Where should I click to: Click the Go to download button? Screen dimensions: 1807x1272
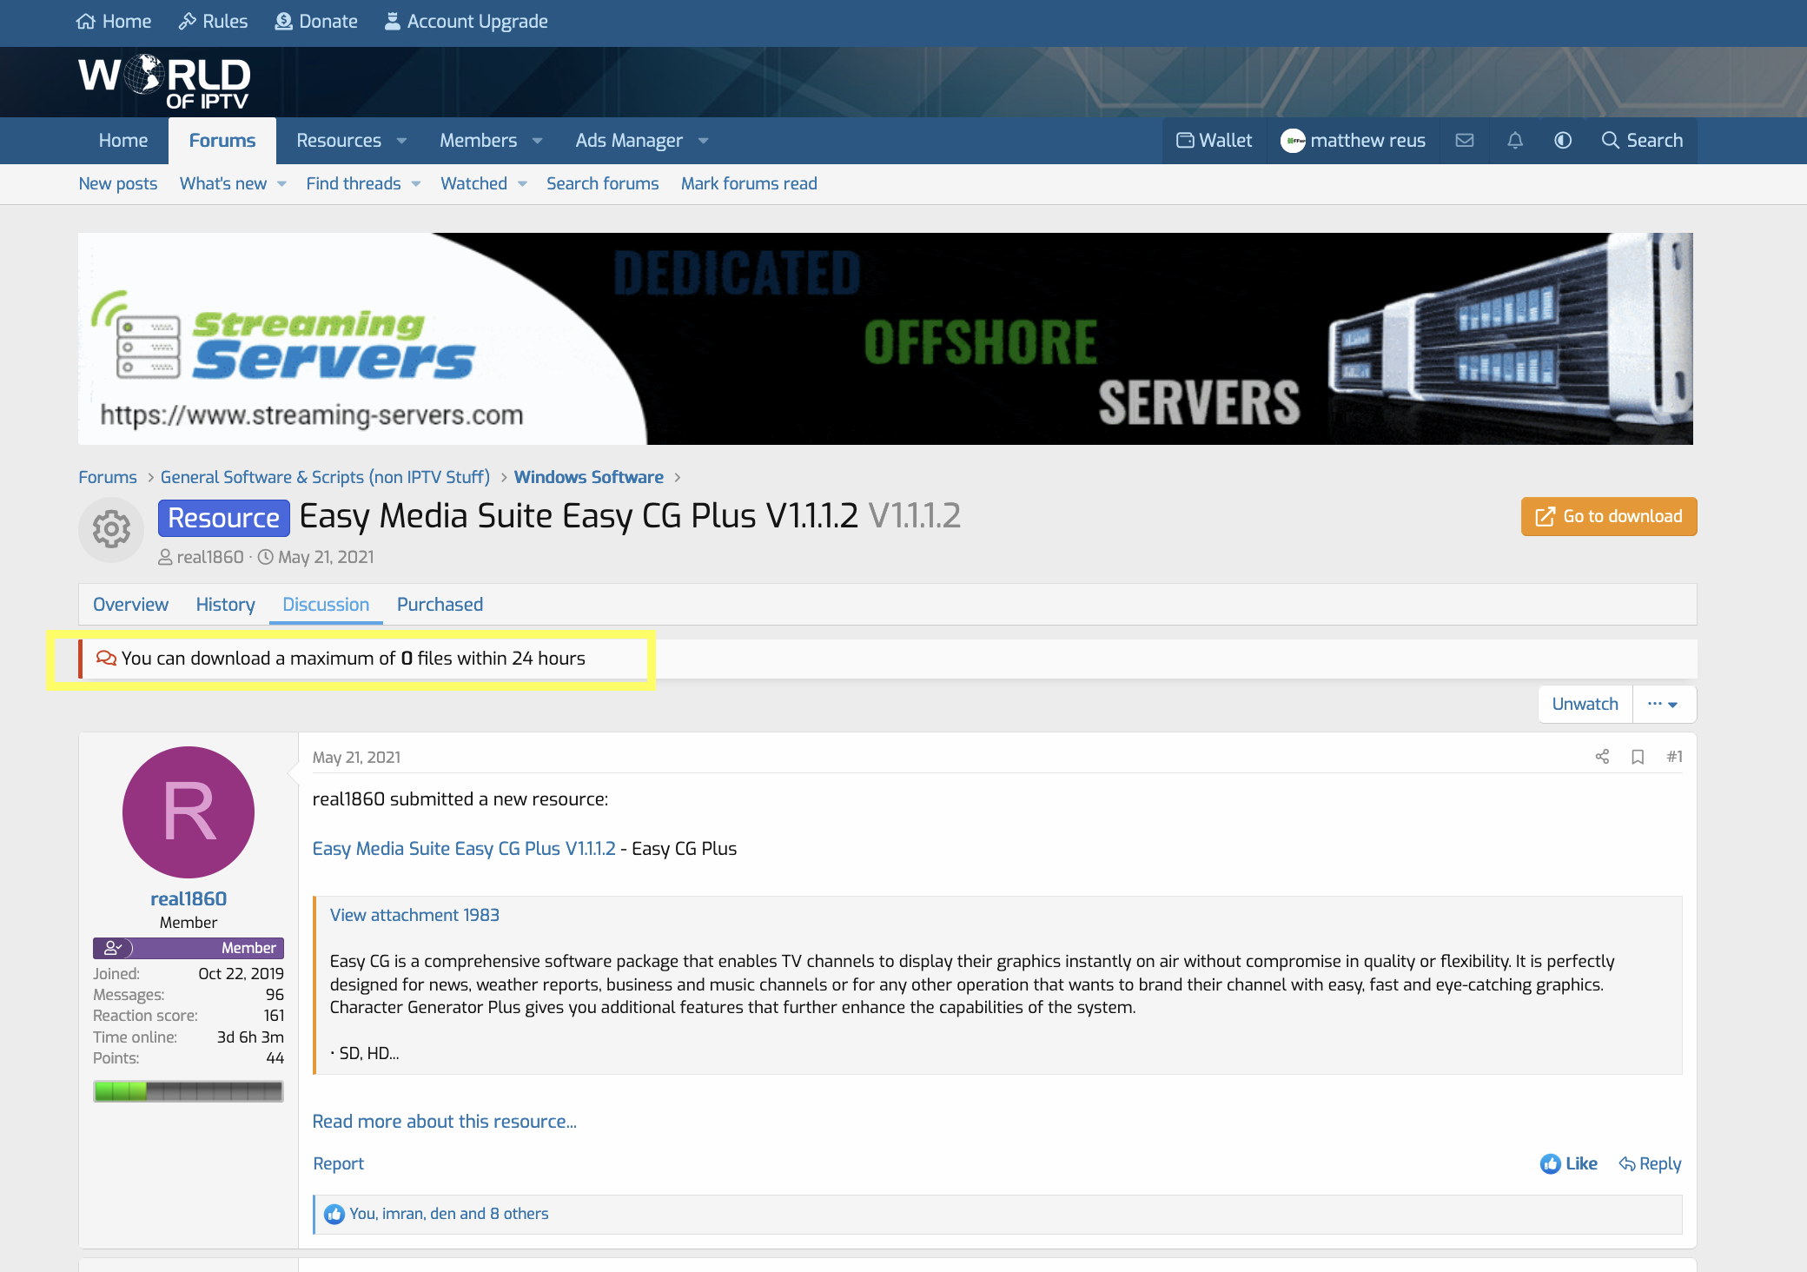[1609, 516]
